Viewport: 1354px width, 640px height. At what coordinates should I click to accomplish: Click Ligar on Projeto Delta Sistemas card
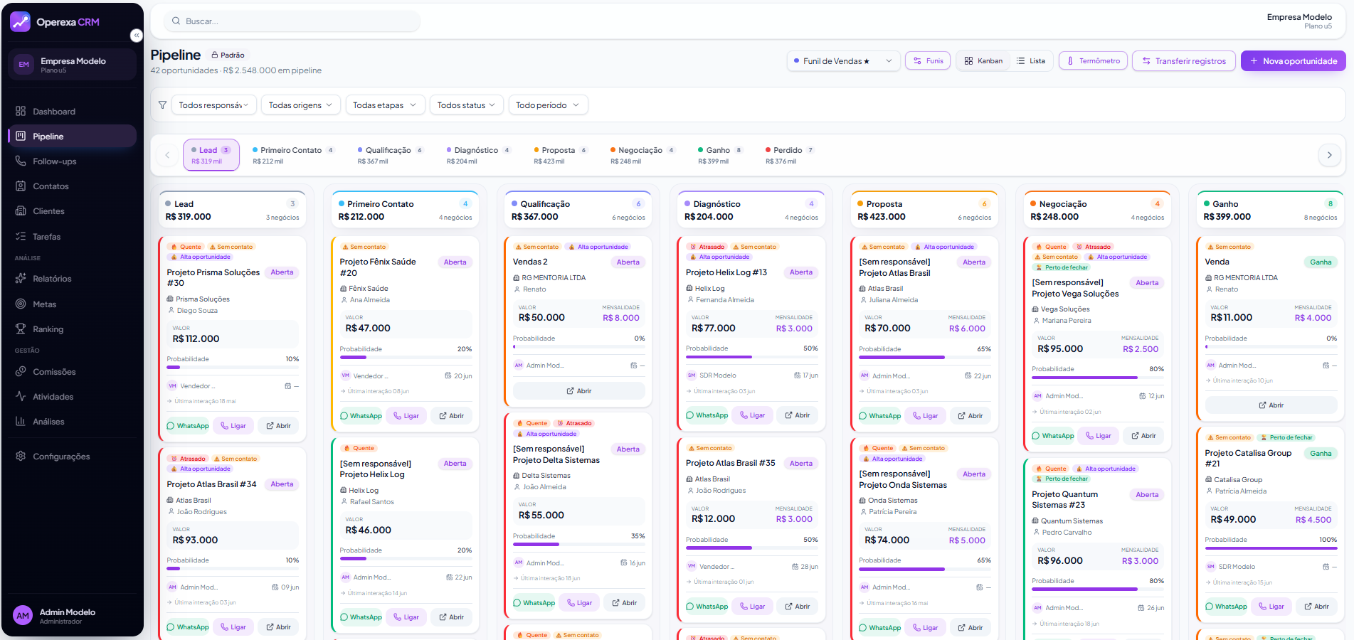(x=579, y=603)
